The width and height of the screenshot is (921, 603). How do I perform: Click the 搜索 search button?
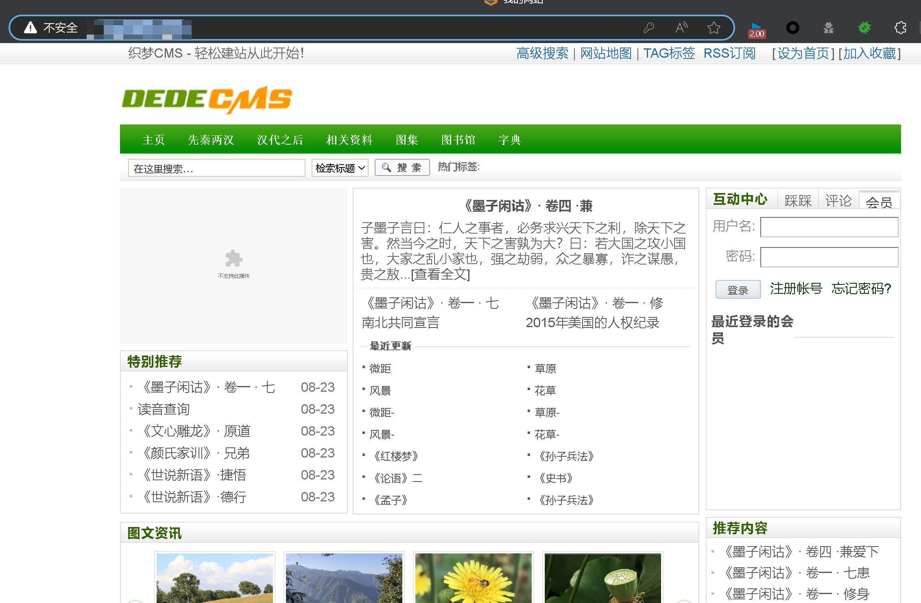[x=402, y=167]
